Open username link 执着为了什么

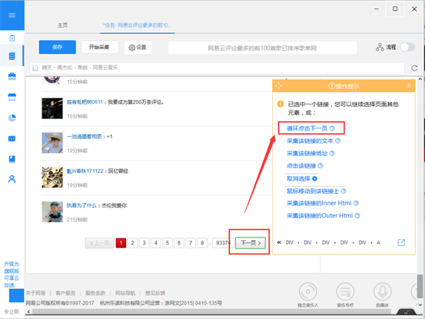pyautogui.click(x=81, y=205)
